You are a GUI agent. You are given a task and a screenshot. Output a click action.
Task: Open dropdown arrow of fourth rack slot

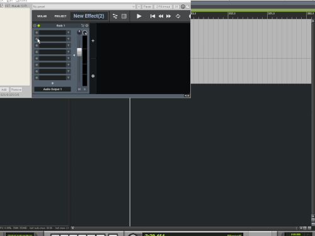(69, 52)
